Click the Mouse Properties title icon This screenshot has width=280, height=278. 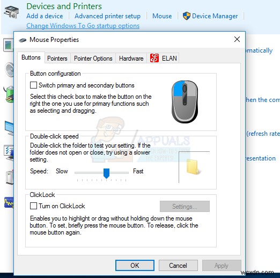click(23, 40)
